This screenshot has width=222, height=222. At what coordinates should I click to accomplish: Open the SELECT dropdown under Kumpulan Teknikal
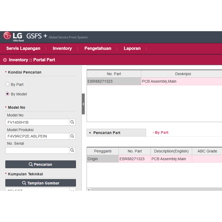click(x=41, y=189)
